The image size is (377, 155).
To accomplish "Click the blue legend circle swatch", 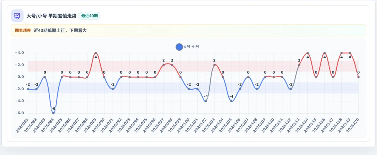I will pos(179,47).
